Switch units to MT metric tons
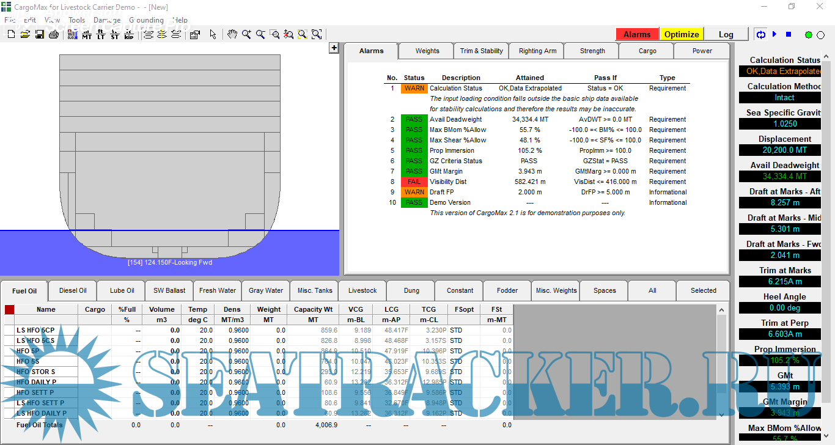Image resolution: width=835 pixels, height=445 pixels. tap(87, 35)
